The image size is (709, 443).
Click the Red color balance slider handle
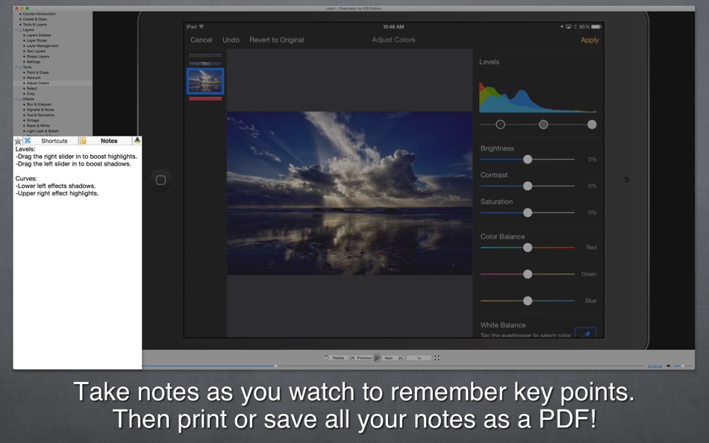click(x=528, y=248)
